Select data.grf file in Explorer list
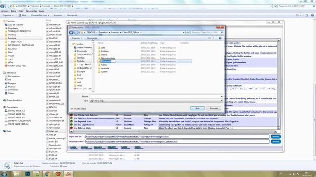This screenshot has width=316, height=177. [53, 135]
